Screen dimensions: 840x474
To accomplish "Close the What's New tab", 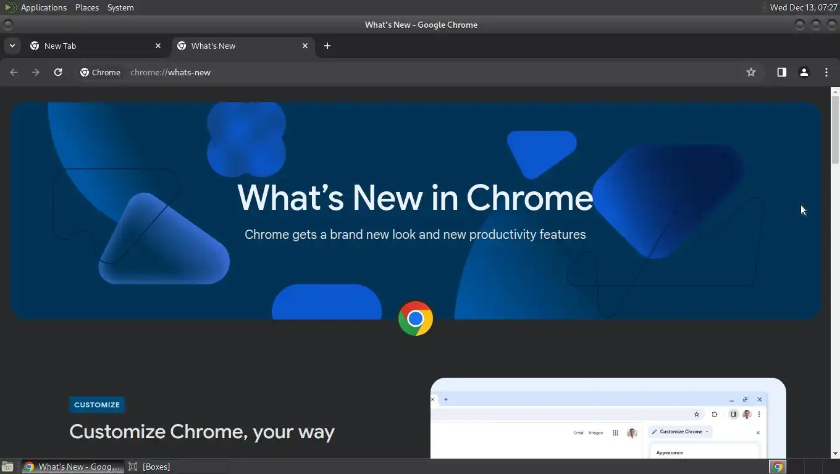I will 305,46.
